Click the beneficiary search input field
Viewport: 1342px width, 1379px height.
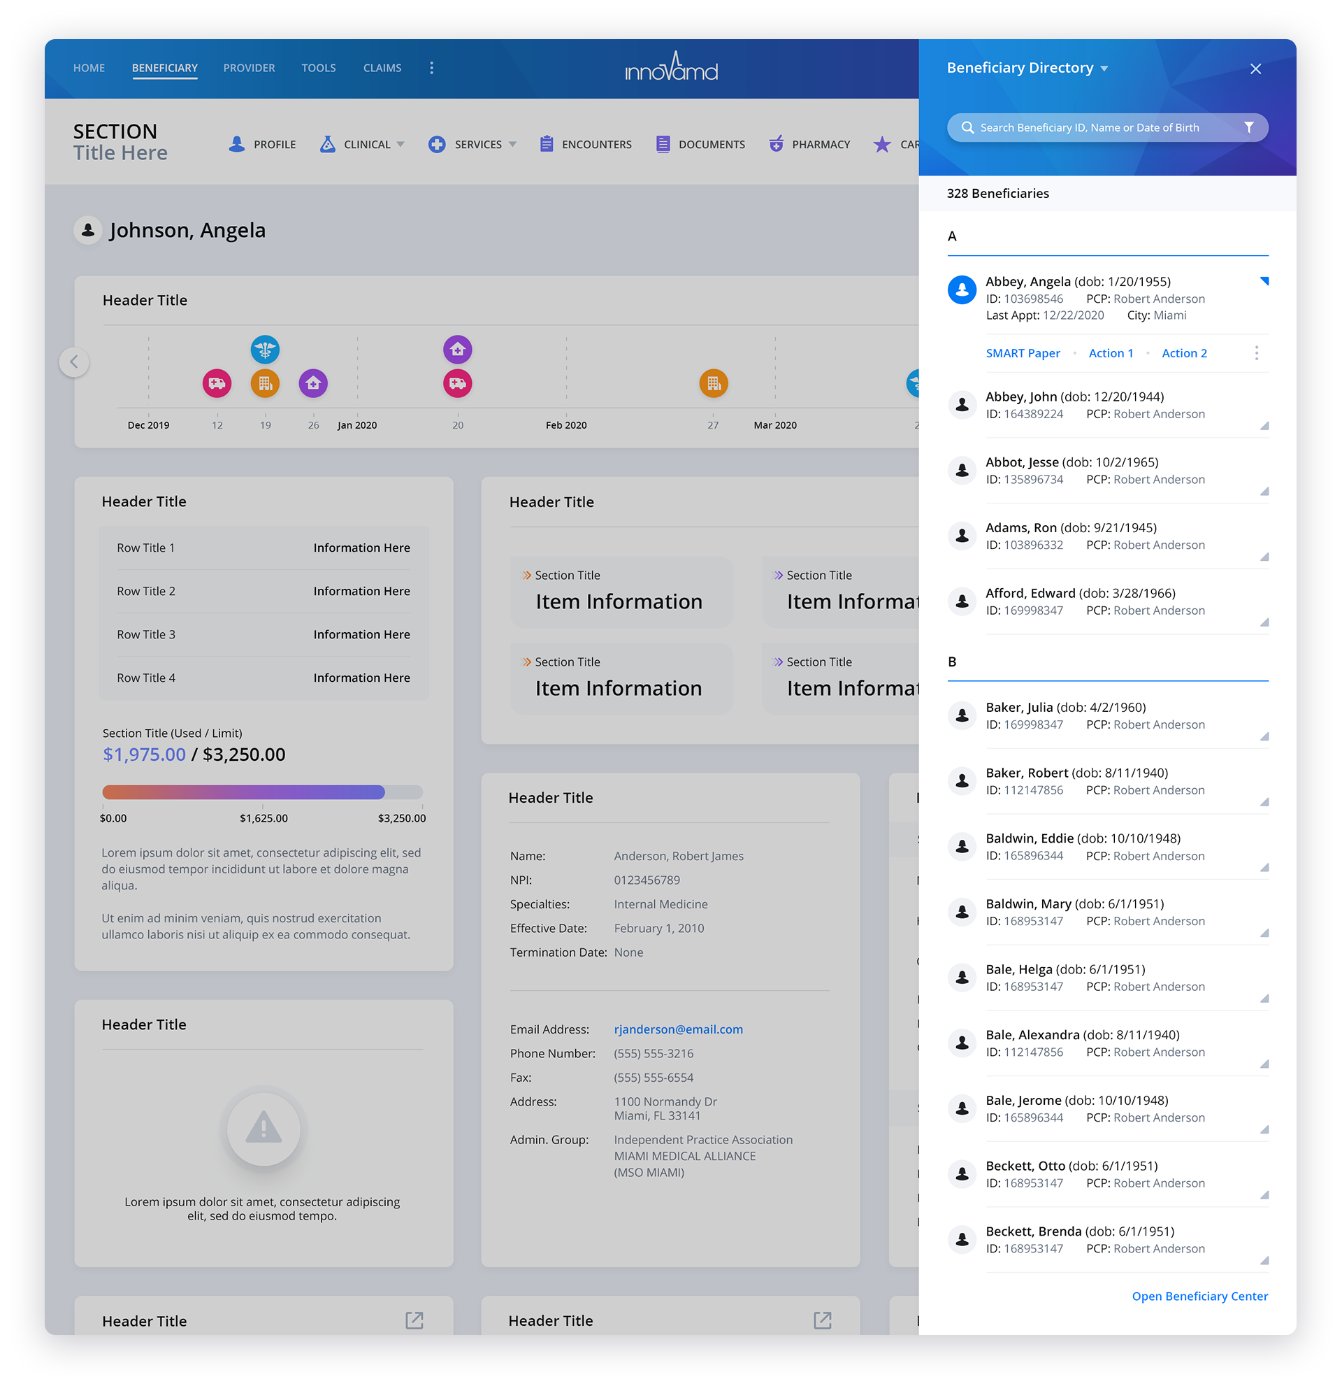click(x=1089, y=127)
